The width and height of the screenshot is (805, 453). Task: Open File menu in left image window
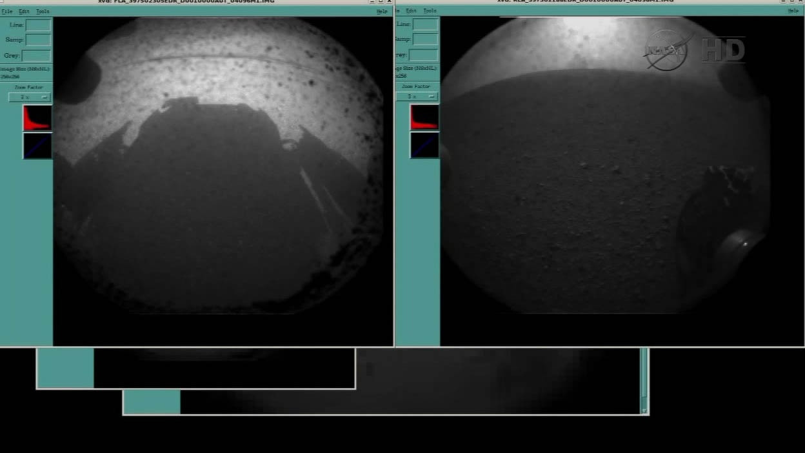7,12
